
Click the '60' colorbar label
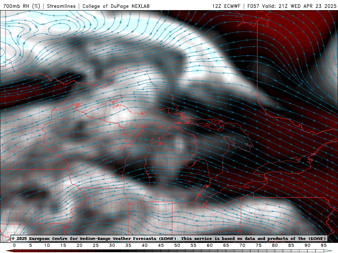pos(210,245)
